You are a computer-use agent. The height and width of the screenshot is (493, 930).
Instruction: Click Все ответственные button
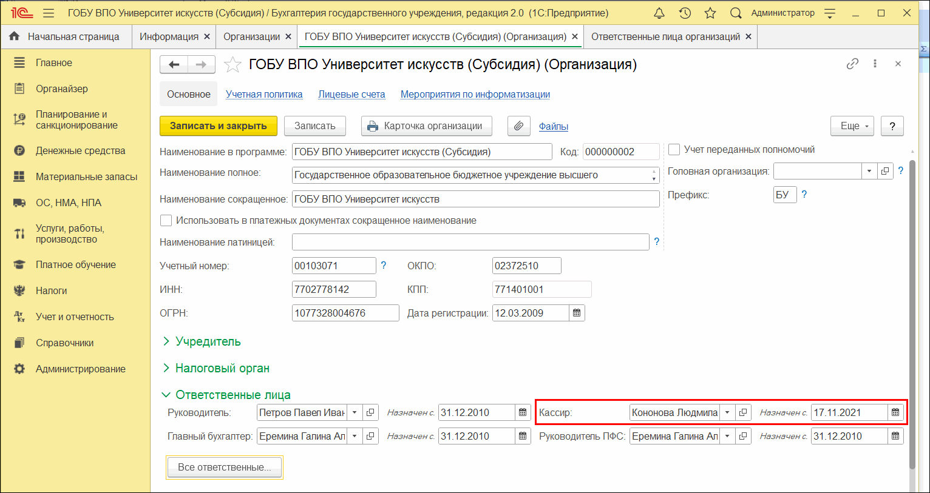(224, 468)
